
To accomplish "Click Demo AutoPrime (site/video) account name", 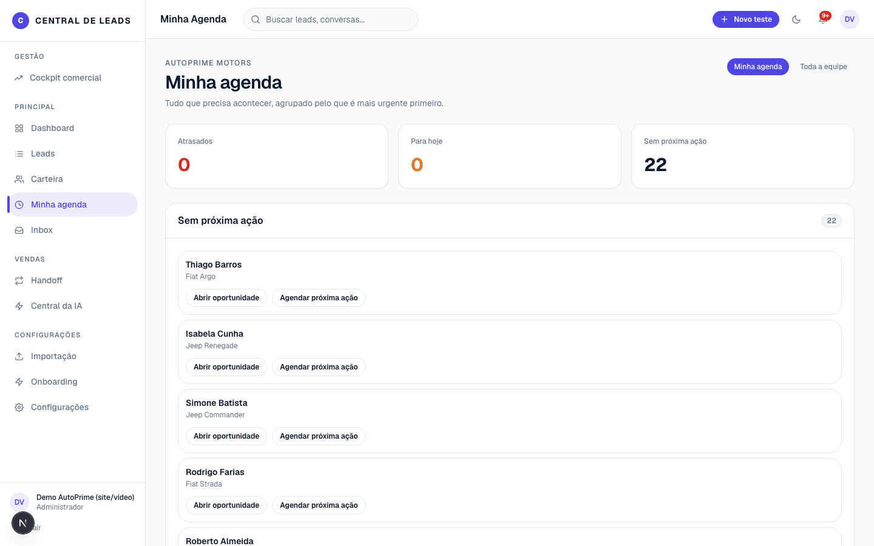I will 86,497.
